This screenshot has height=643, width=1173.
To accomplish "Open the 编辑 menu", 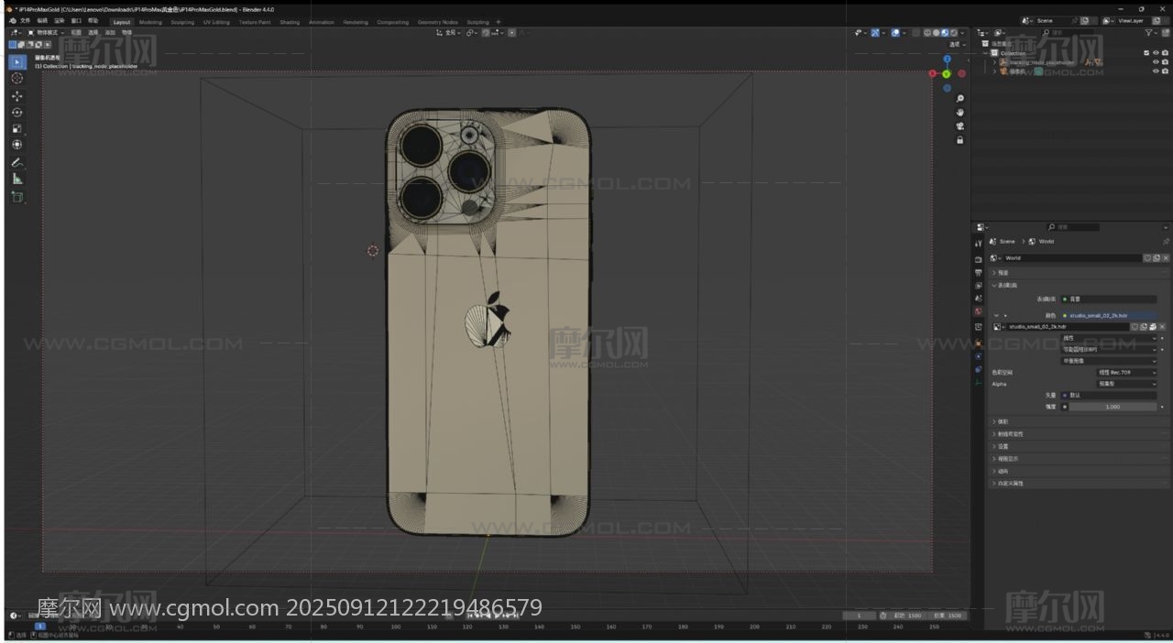I will click(x=42, y=21).
